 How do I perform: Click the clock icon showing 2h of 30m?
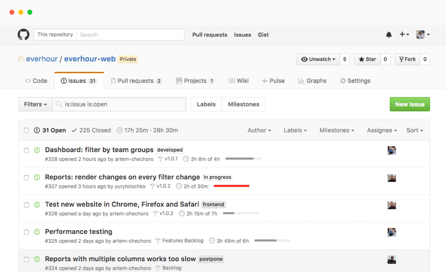tap(179, 186)
